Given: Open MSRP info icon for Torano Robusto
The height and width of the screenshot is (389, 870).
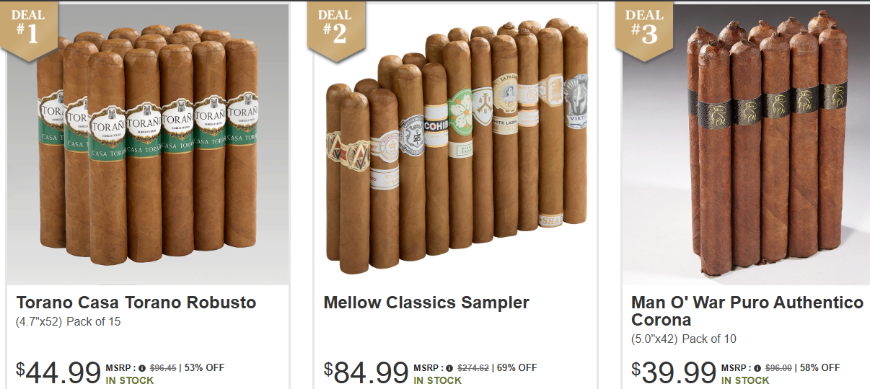Looking at the screenshot, I should [x=142, y=368].
